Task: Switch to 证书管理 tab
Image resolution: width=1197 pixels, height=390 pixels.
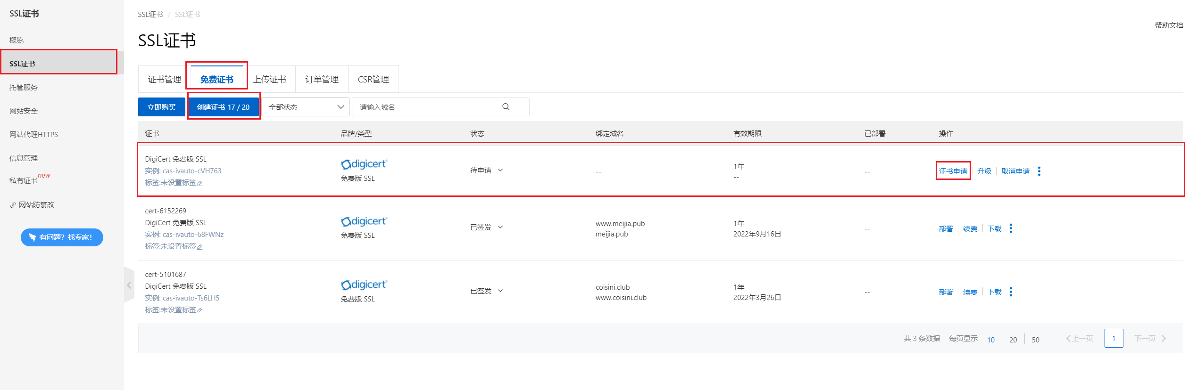Action: (x=165, y=79)
